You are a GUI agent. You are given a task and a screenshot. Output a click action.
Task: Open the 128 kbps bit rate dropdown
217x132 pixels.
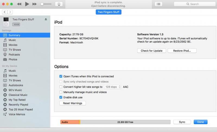pyautogui.click(x=113, y=87)
